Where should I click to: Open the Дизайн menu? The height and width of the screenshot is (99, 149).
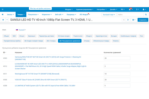pos(113,9)
